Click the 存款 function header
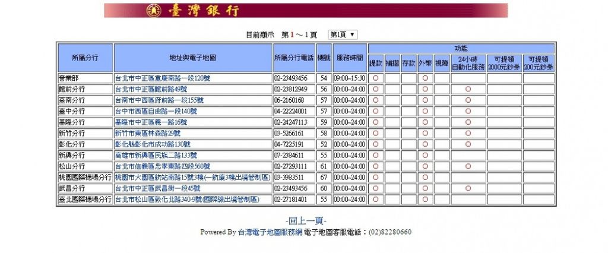608x253 pixels. pos(408,63)
